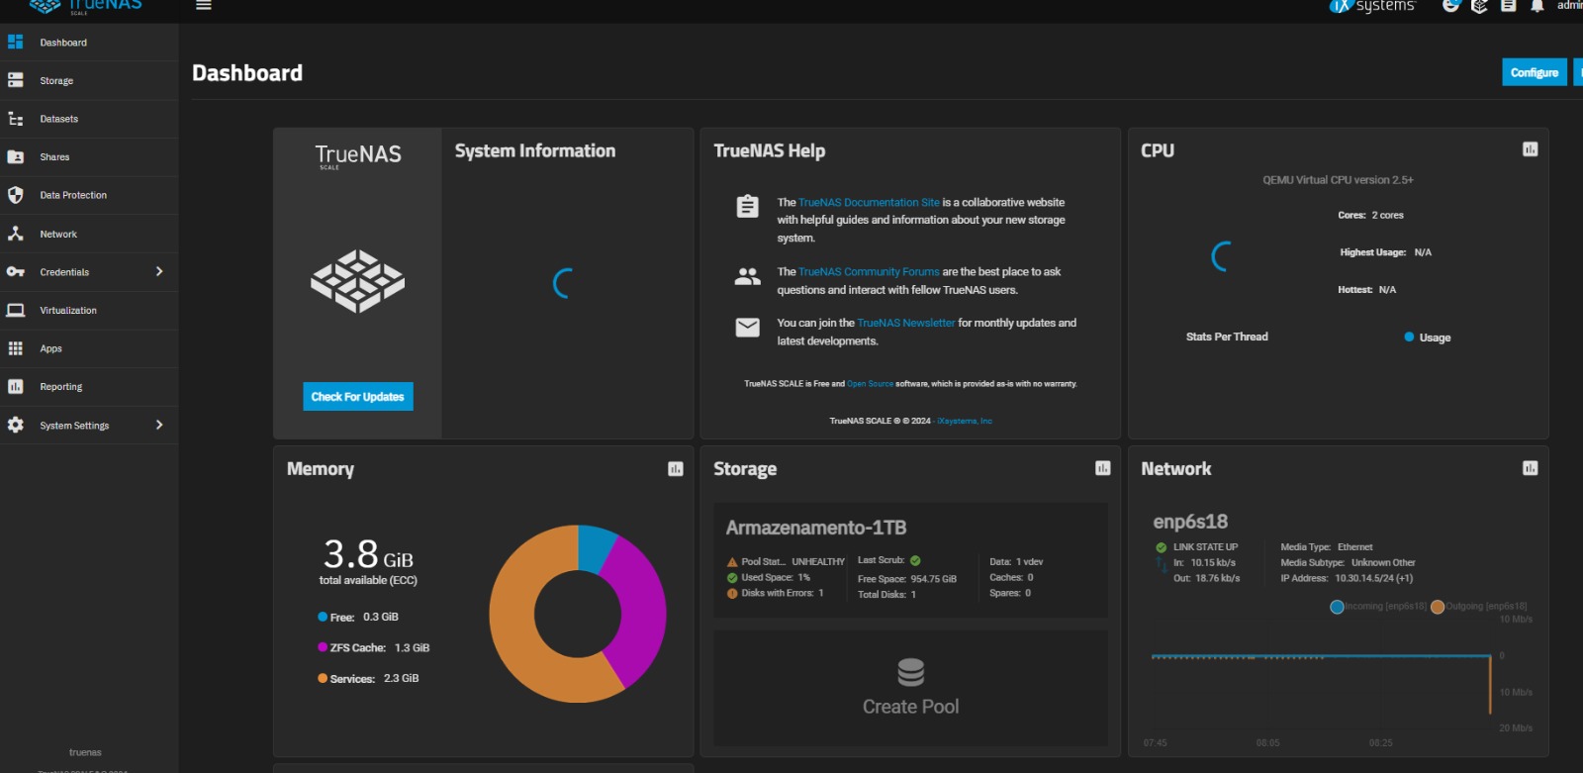Click the Credentials key icon
1583x773 pixels.
tap(15, 272)
